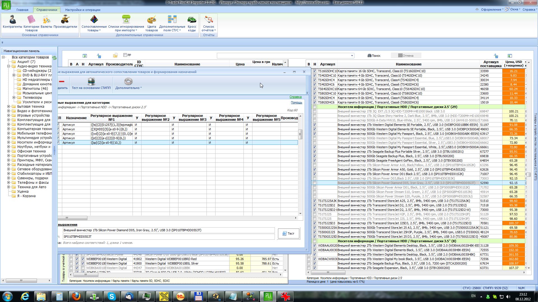
Task: Click the Отмена button
Action: point(406,56)
